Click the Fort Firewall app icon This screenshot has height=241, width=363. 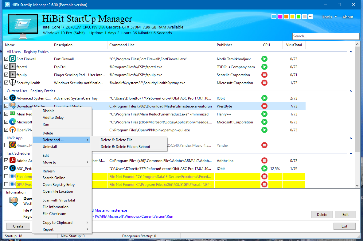(x=13, y=59)
